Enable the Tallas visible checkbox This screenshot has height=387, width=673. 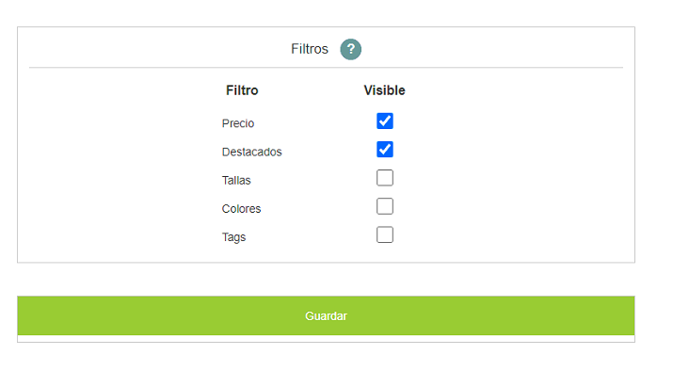[385, 178]
